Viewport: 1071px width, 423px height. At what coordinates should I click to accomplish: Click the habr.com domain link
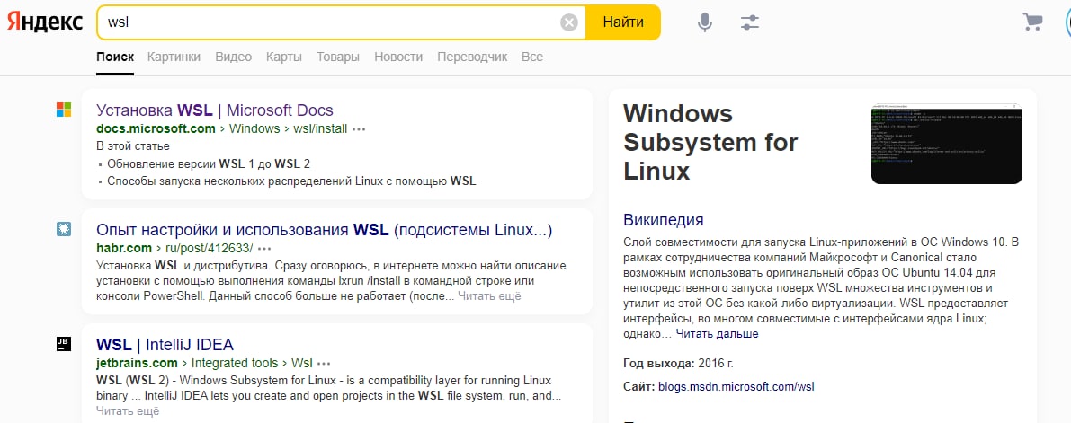(x=123, y=249)
